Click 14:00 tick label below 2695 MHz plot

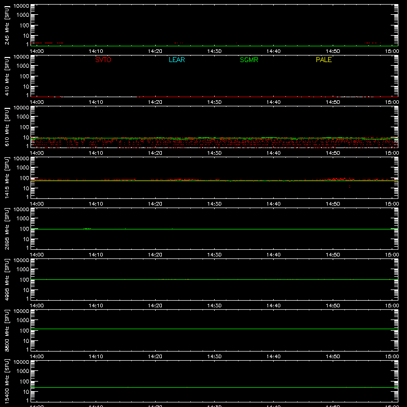[x=37, y=255]
